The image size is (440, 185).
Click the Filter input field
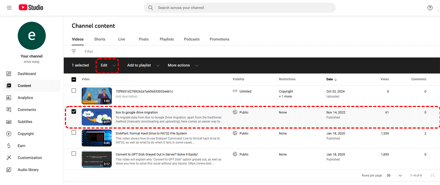tap(89, 52)
